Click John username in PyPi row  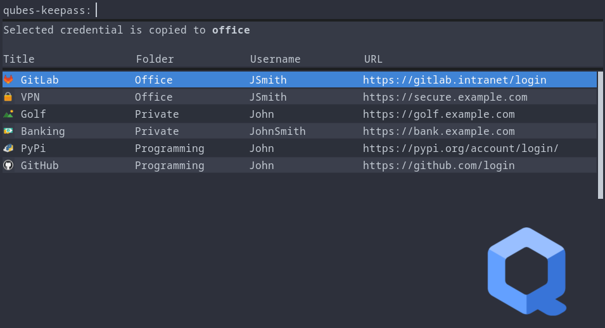point(262,149)
